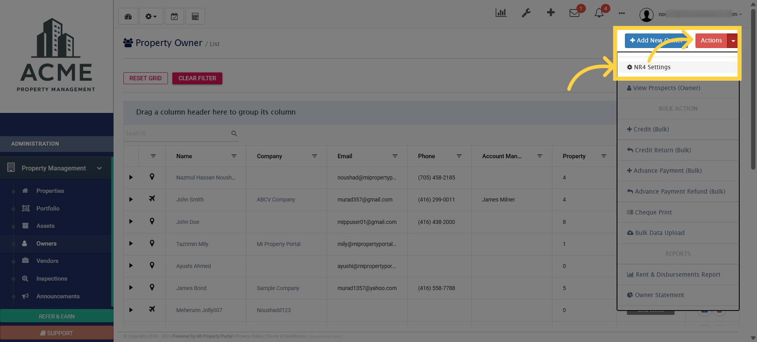Click the map pin in John Doe row
Screen dimensions: 757x342
152,221
